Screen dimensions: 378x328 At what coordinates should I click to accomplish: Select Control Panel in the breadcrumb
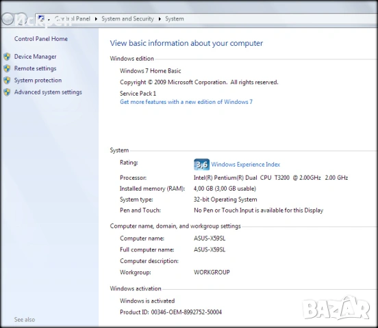(73, 18)
